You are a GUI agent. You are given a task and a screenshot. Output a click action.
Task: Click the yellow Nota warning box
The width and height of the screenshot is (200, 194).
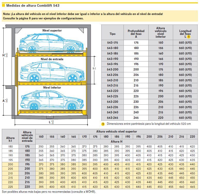[x=100, y=16]
